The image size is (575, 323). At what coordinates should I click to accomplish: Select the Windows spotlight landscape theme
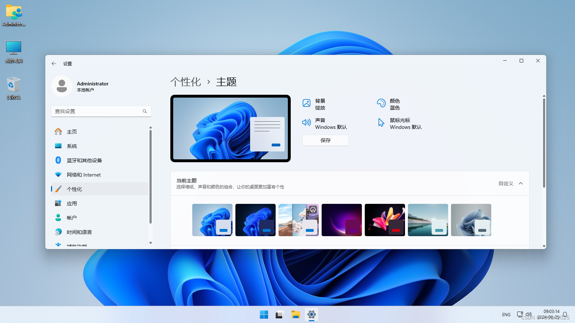click(299, 220)
